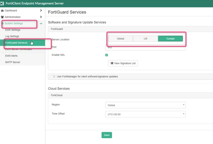Open the Dashboard menu item
Image resolution: width=213 pixels, height=144 pixels.
(11, 10)
